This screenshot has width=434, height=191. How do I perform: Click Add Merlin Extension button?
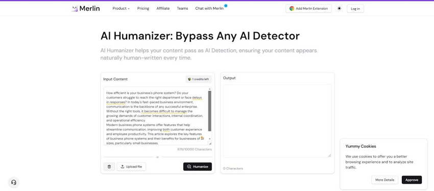point(308,8)
